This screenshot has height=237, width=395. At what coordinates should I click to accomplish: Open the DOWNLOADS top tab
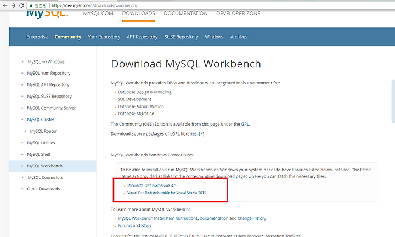[x=139, y=13]
